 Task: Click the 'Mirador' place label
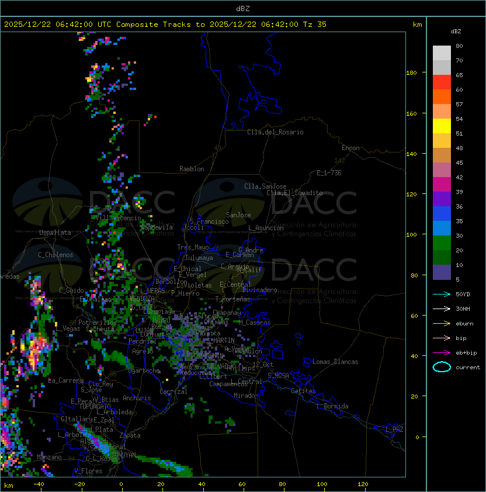click(x=246, y=396)
